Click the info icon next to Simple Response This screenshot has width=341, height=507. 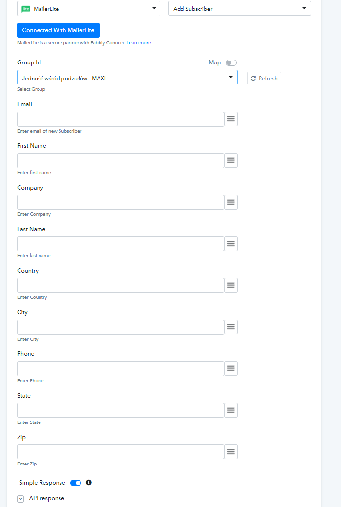tap(89, 483)
